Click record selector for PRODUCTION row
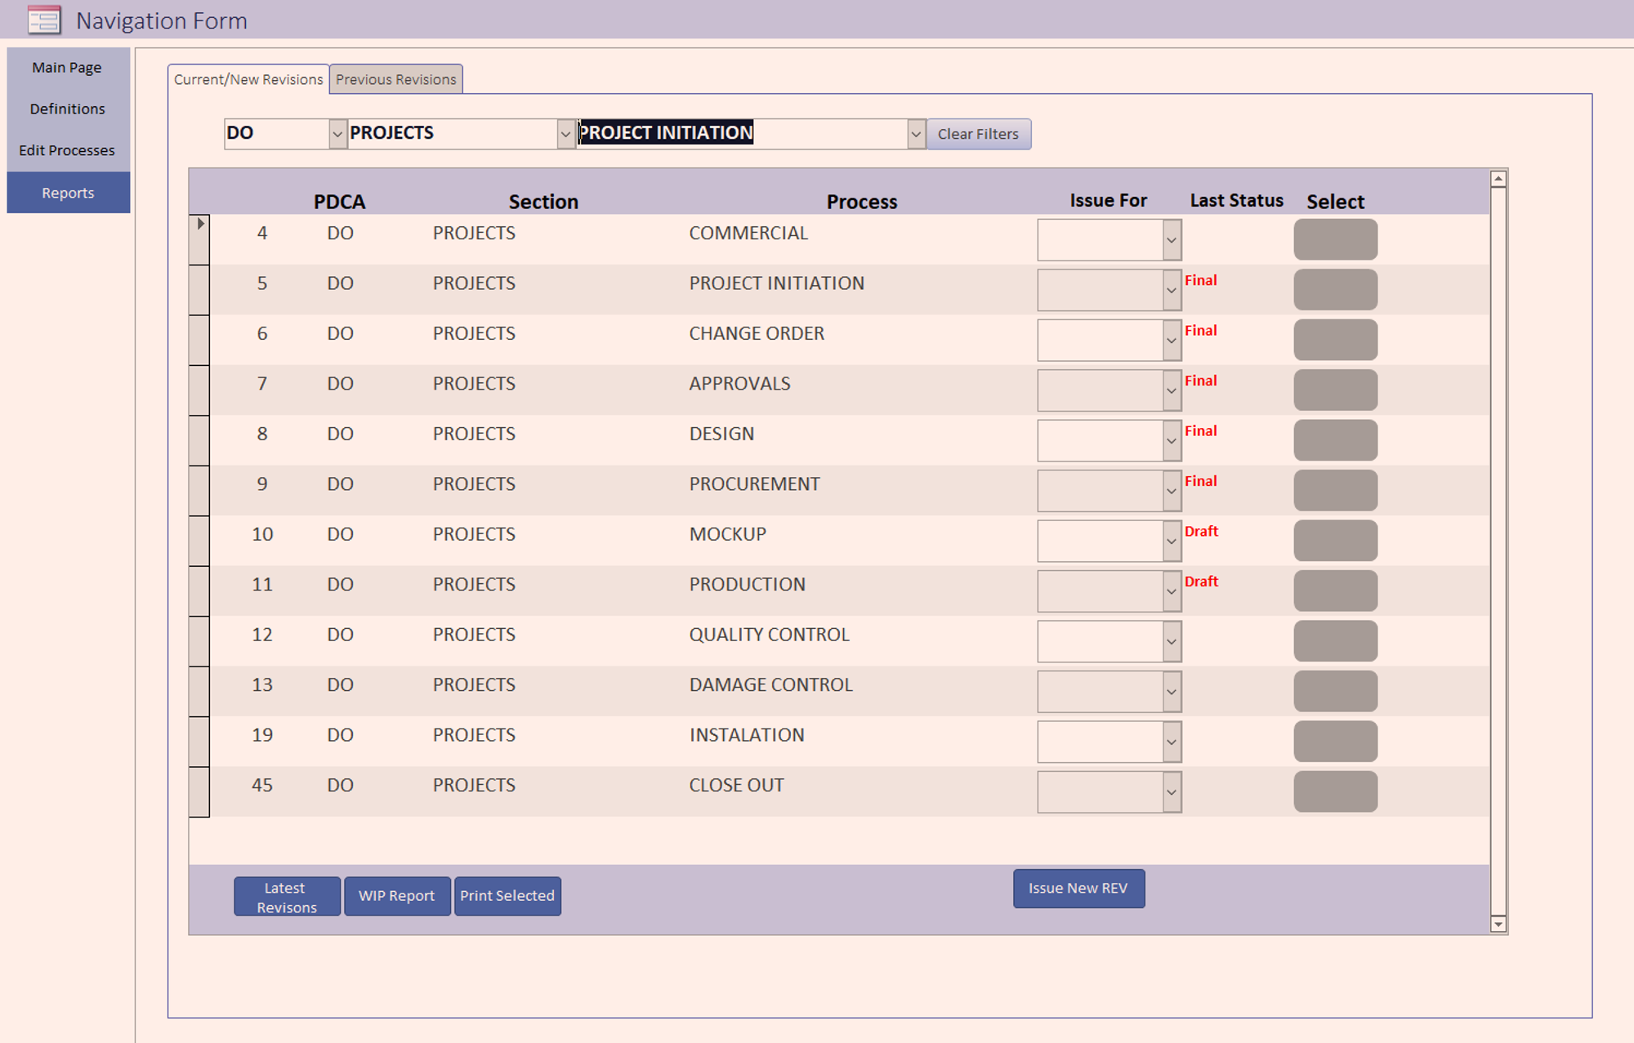This screenshot has width=1634, height=1043. click(199, 591)
